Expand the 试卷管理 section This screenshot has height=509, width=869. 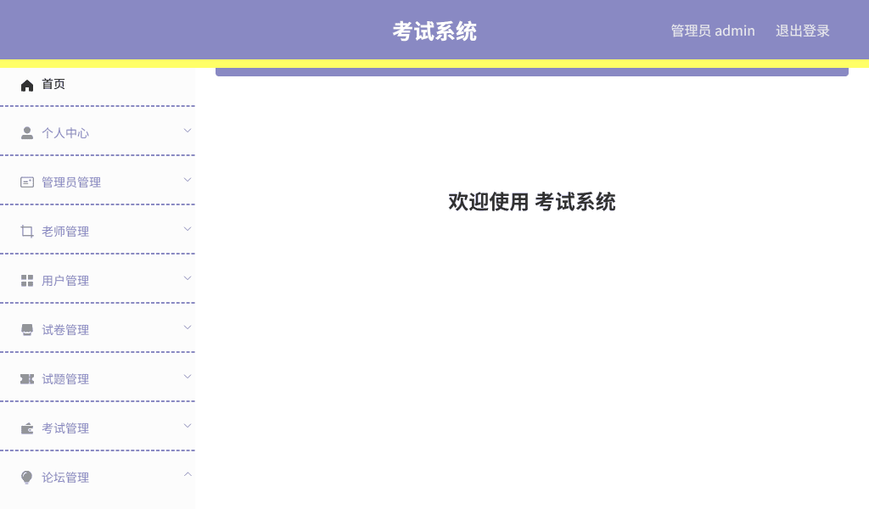pyautogui.click(x=187, y=327)
